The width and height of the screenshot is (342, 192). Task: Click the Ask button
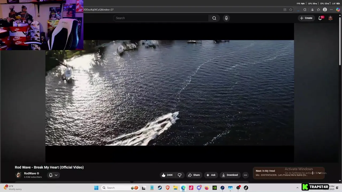211,175
